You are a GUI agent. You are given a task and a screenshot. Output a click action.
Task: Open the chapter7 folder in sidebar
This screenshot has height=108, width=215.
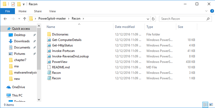point(20,60)
